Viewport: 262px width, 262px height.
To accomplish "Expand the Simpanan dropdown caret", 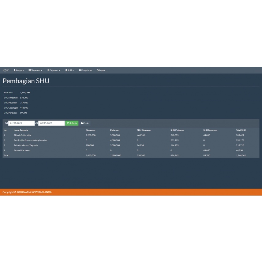I will [41, 70].
